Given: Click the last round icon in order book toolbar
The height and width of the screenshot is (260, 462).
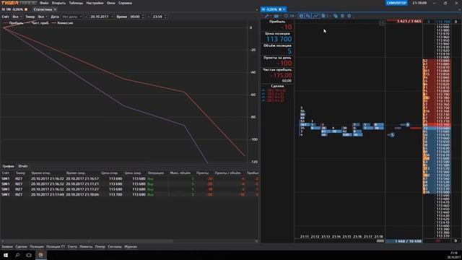Looking at the screenshot, I should click(x=349, y=16).
